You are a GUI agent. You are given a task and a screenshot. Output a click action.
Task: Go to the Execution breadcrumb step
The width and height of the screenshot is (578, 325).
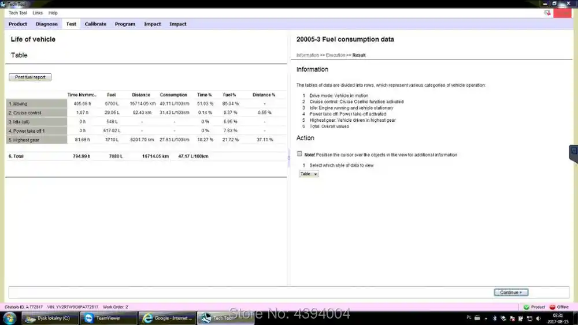(x=335, y=55)
